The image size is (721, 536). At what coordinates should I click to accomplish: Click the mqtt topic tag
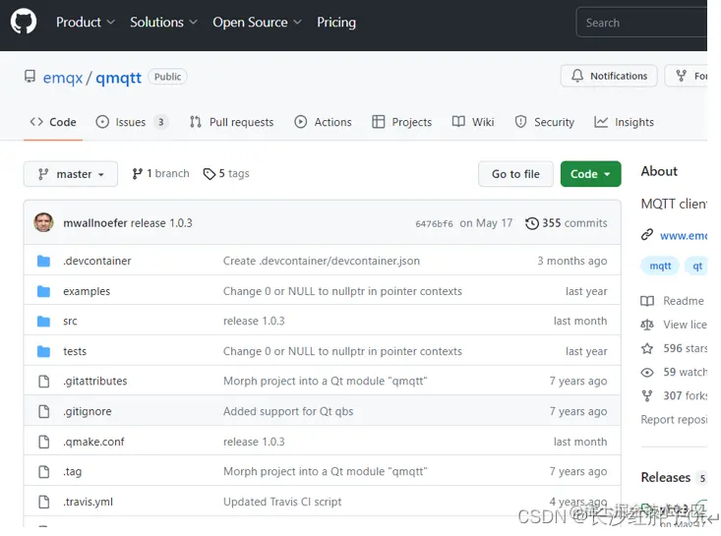point(660,266)
